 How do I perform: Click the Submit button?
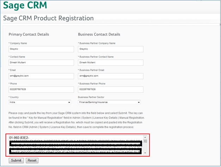[16, 161]
